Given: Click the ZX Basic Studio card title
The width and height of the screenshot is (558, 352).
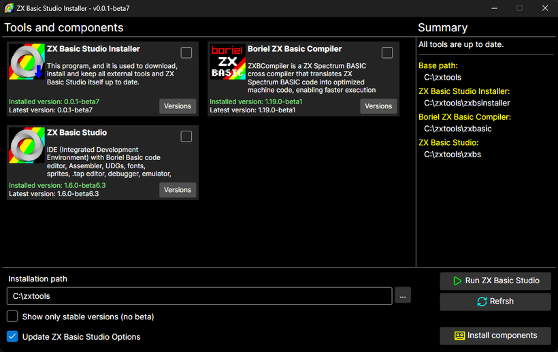Looking at the screenshot, I should 77,132.
